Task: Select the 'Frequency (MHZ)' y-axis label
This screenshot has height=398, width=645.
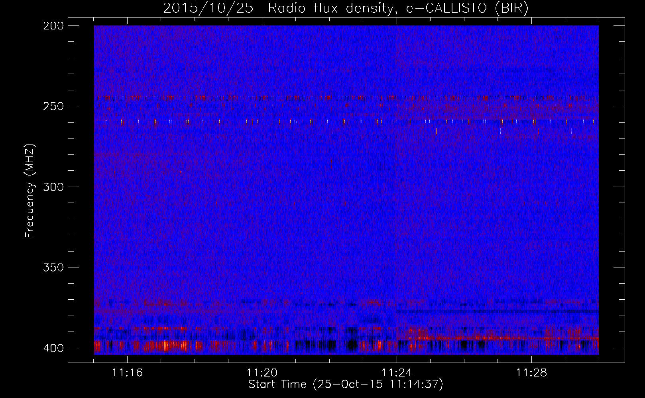Action: pyautogui.click(x=30, y=191)
